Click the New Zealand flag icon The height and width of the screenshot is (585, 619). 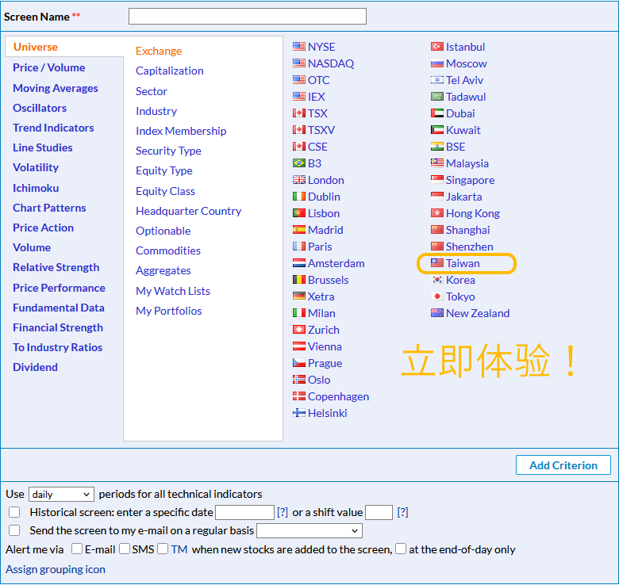pos(437,313)
